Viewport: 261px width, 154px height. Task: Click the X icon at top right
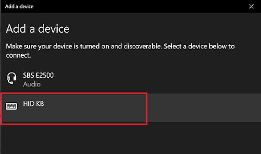click(251, 6)
